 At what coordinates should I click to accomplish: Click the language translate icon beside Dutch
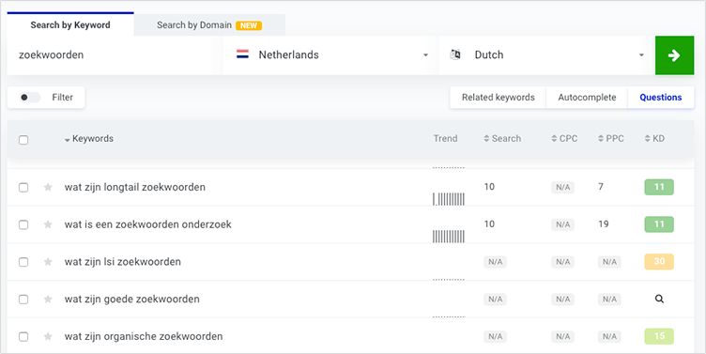click(455, 54)
